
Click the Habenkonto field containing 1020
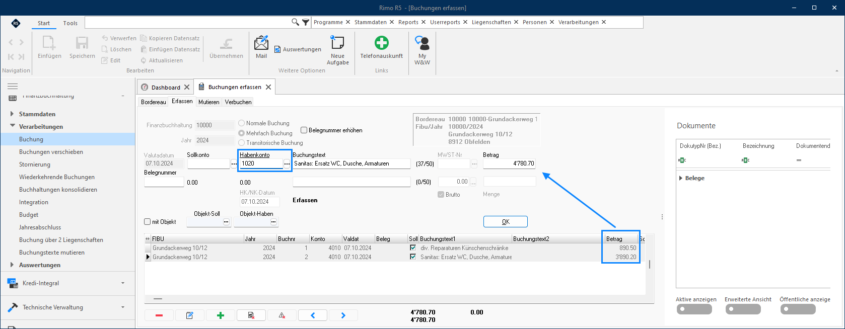click(x=261, y=164)
